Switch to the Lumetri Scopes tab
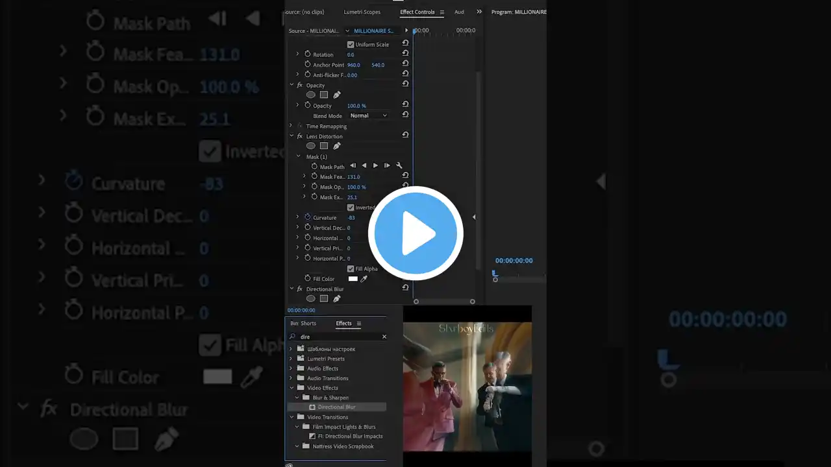Screen dimensions: 831x467 363,12
